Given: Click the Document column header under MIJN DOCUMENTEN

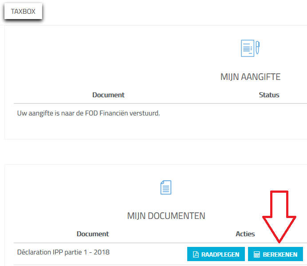Looking at the screenshot, I should point(93,234).
